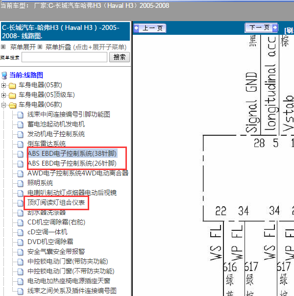Viewport: 294px width, 296px height.
Task: Open 电动电加热座椅电源插座天窗 diagram
Action: [69, 281]
